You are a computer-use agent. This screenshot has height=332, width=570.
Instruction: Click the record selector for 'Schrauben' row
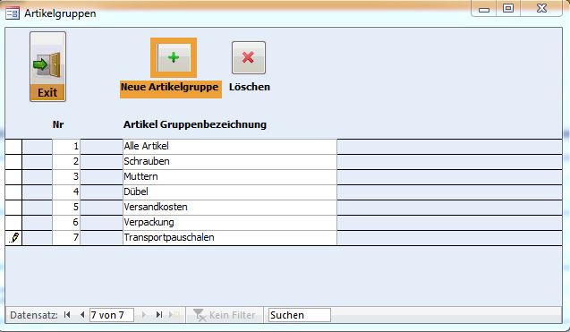13,161
